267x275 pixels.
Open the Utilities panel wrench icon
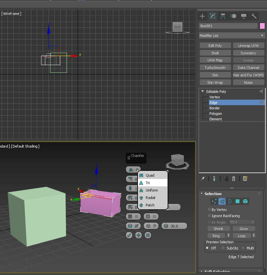tap(254, 16)
